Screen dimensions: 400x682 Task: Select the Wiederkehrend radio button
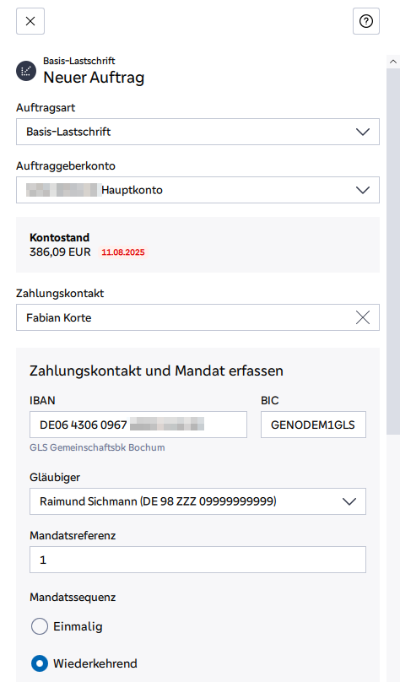point(40,663)
